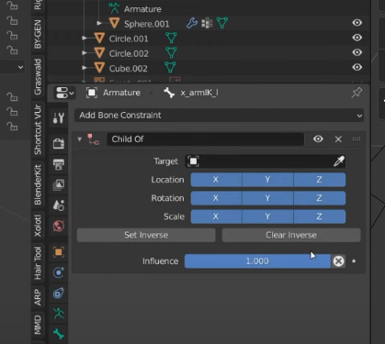Hide Circle.001 in the outliner

pos(357,38)
